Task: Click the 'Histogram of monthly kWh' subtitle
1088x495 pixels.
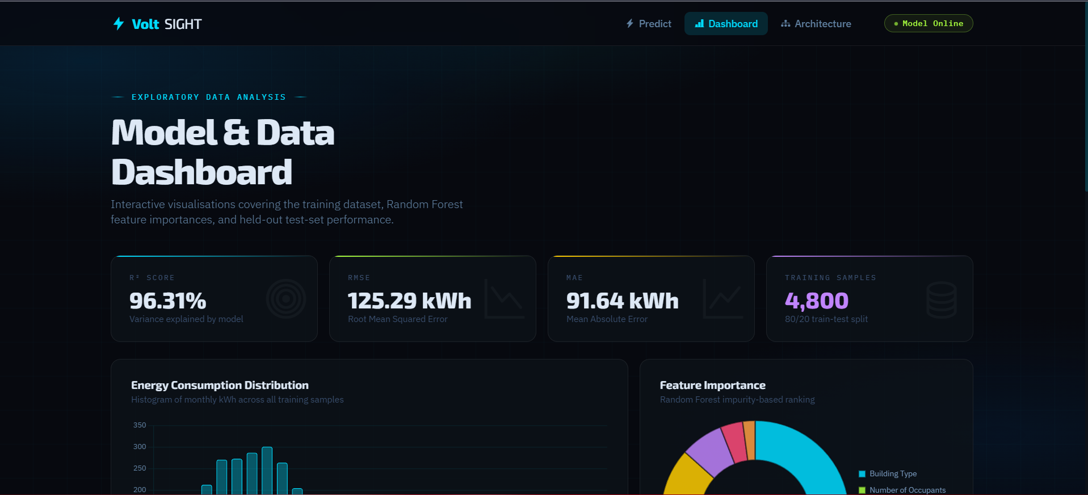Action: click(237, 400)
